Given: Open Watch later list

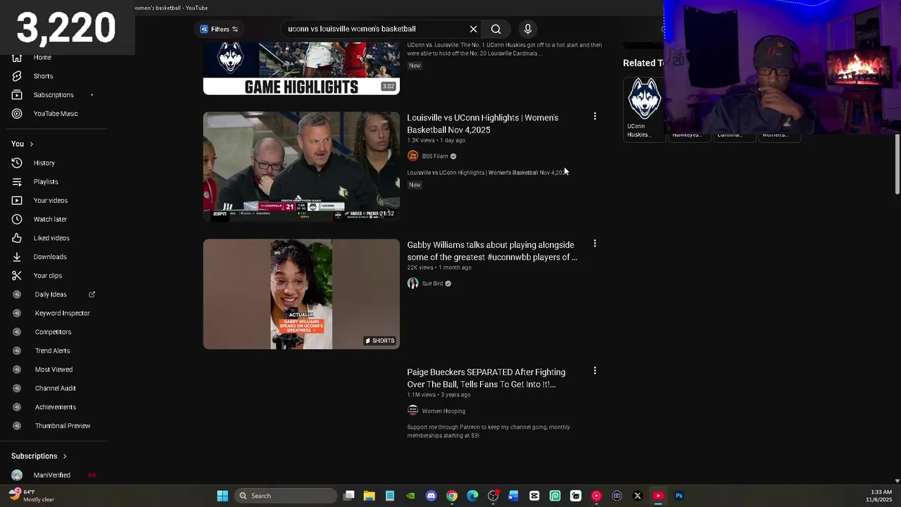Looking at the screenshot, I should pyautogui.click(x=50, y=219).
